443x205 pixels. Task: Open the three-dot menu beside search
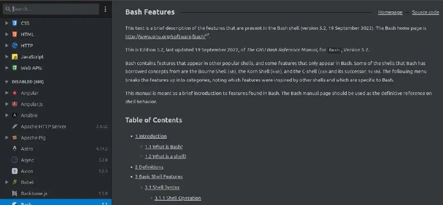(x=105, y=9)
